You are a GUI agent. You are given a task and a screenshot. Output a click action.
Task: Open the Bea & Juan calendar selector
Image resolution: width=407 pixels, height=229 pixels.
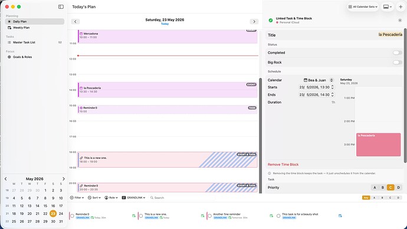[319, 80]
